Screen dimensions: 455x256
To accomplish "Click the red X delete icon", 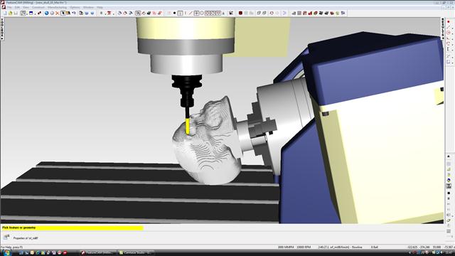I will tap(57, 13).
